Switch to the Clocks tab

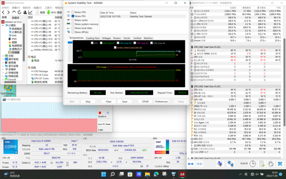[127, 38]
